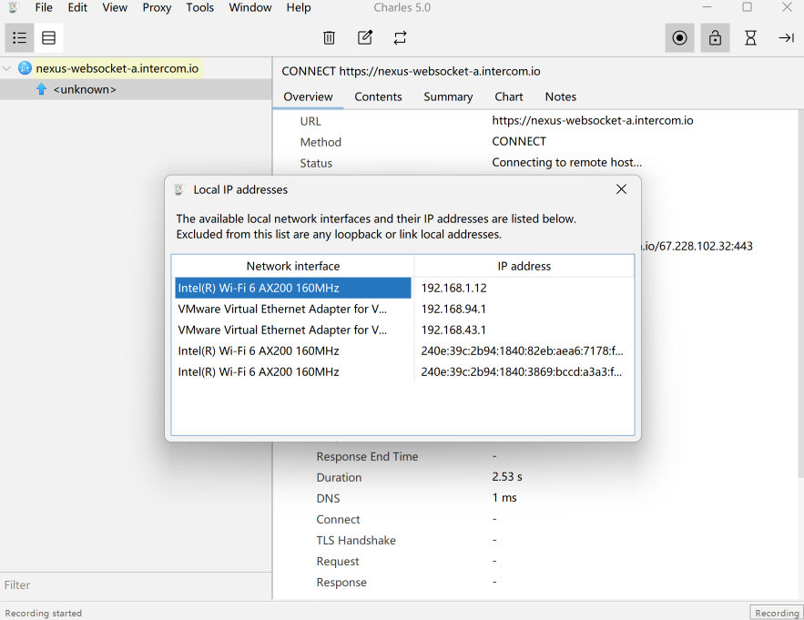Toggle throttling hourglass icon

(750, 38)
